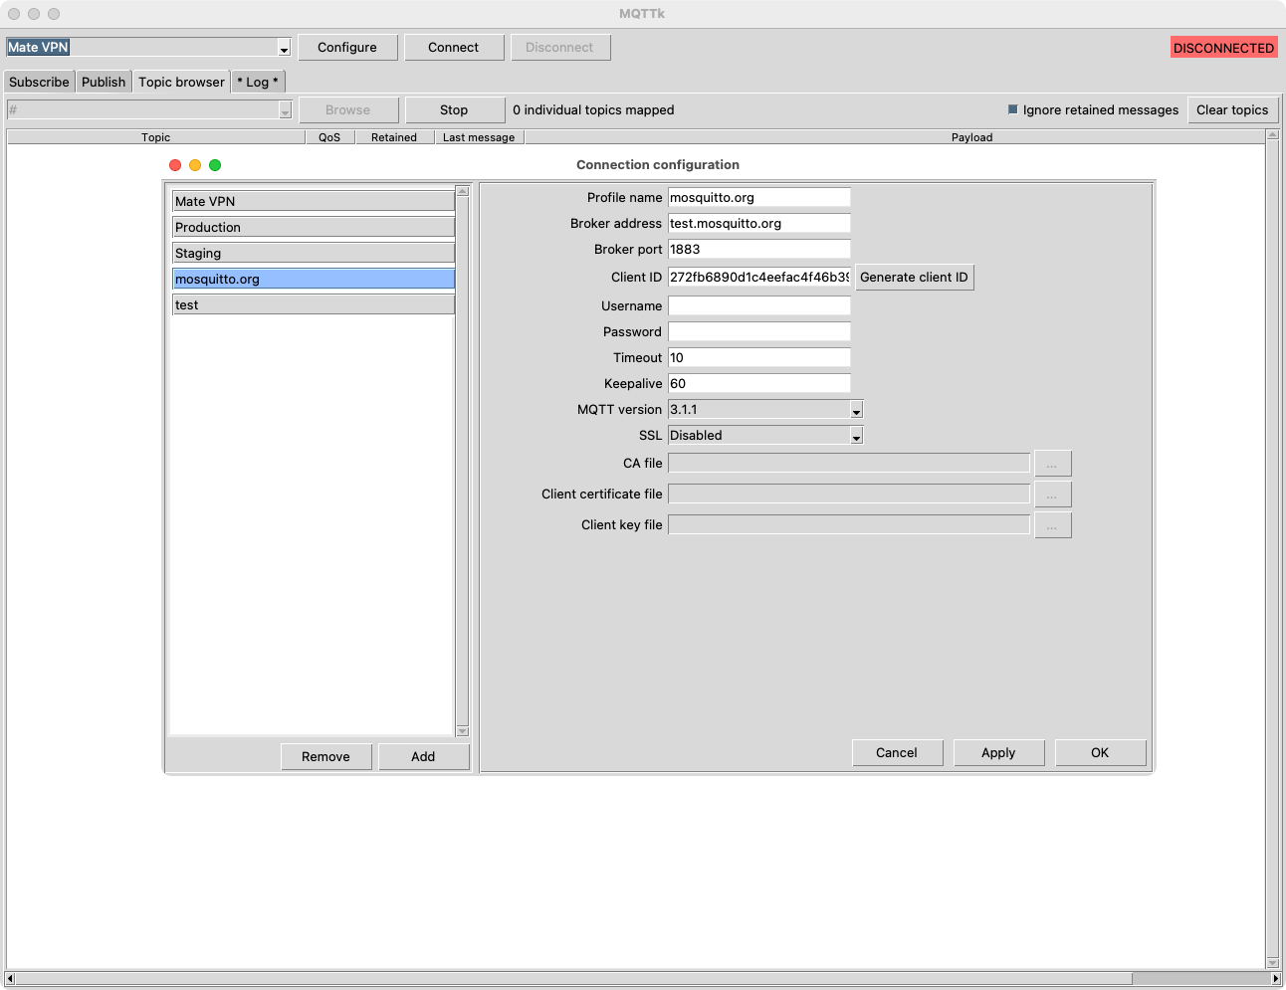Click the Broker address field
Image resolution: width=1286 pixels, height=990 pixels.
tap(759, 223)
